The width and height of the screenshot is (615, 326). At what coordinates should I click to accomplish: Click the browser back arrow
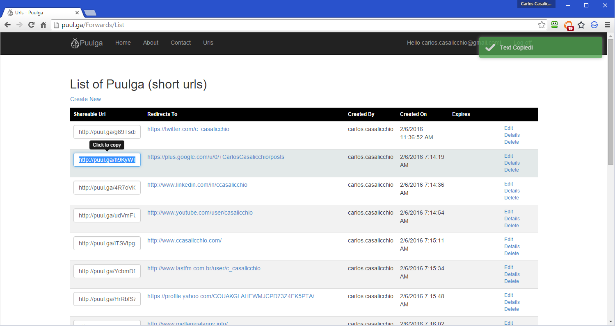click(7, 25)
